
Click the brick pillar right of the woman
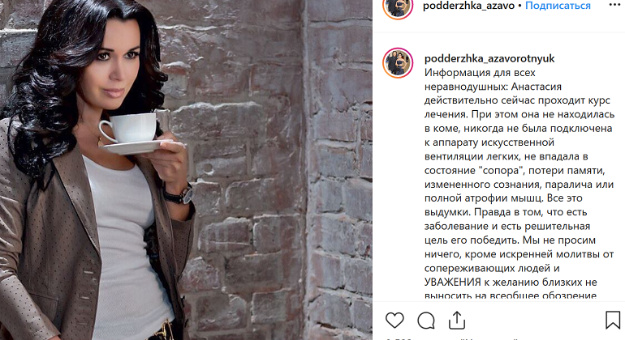click(338, 170)
